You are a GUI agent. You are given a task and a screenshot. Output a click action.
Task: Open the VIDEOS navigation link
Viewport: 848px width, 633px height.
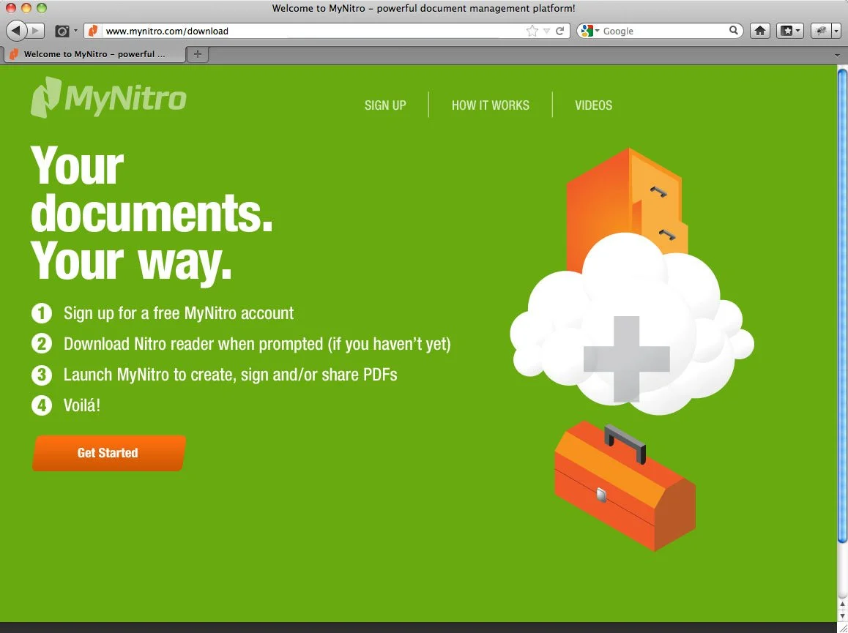coord(593,105)
